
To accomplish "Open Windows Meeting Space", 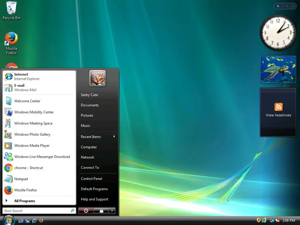I will (39, 123).
